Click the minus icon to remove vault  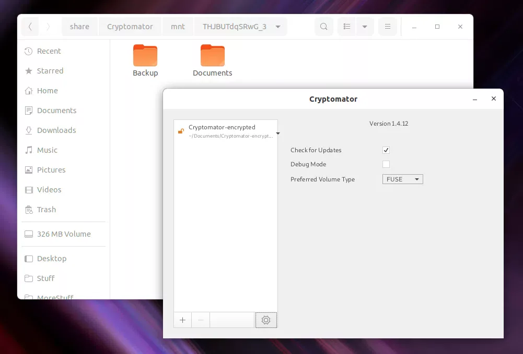coord(201,320)
